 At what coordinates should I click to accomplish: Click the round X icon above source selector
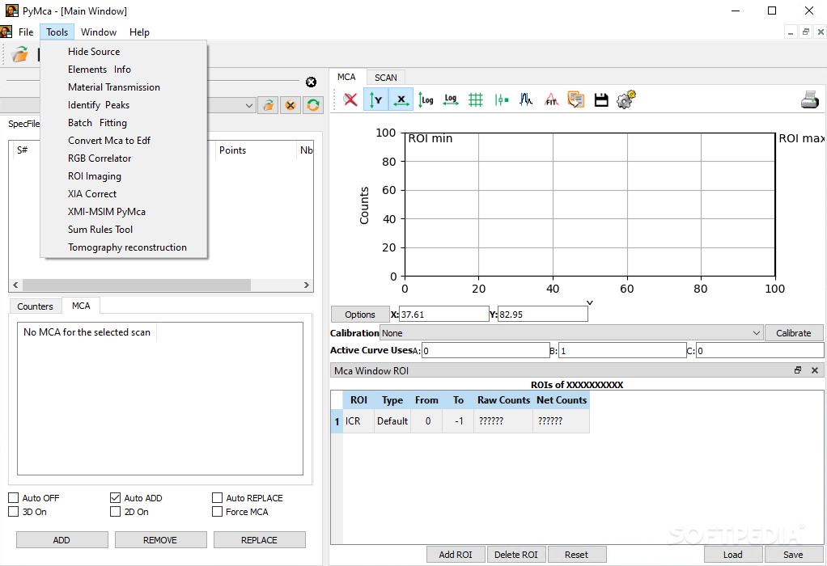[312, 82]
